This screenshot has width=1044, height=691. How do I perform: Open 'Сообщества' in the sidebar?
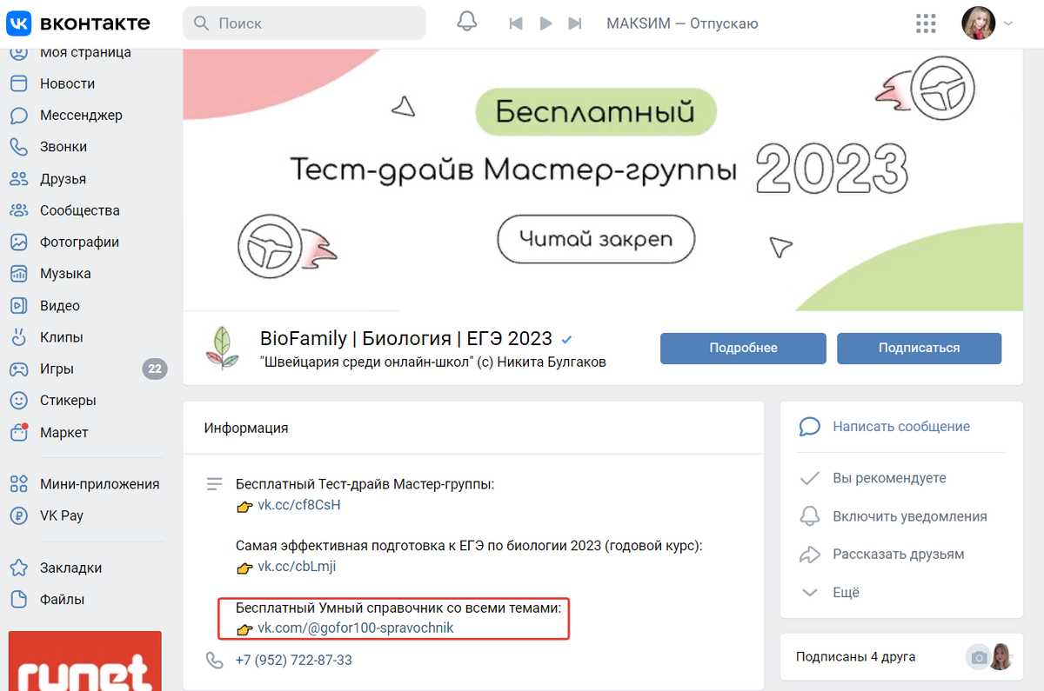pyautogui.click(x=80, y=210)
